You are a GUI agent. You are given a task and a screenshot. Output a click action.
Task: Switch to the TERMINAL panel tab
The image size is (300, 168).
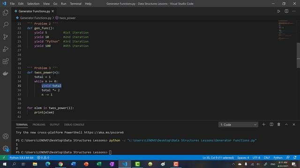pos(22,125)
